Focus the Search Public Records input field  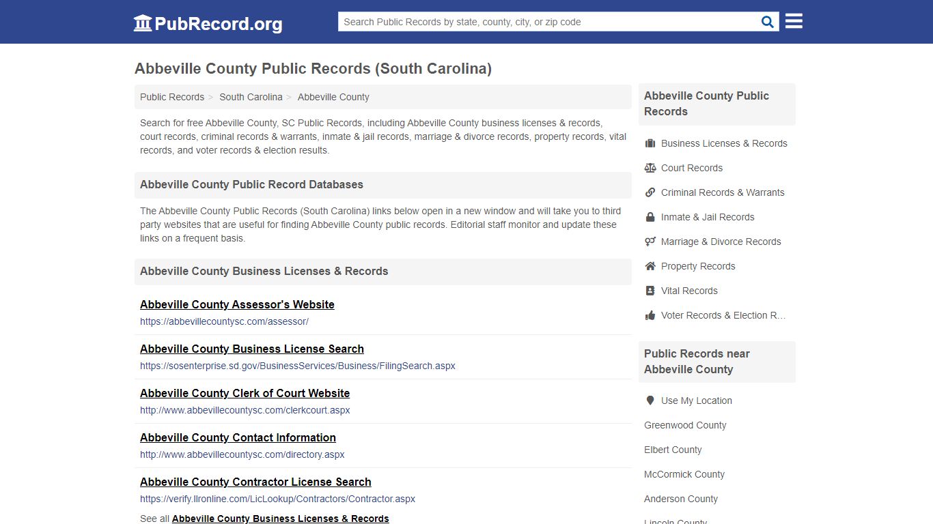point(549,22)
